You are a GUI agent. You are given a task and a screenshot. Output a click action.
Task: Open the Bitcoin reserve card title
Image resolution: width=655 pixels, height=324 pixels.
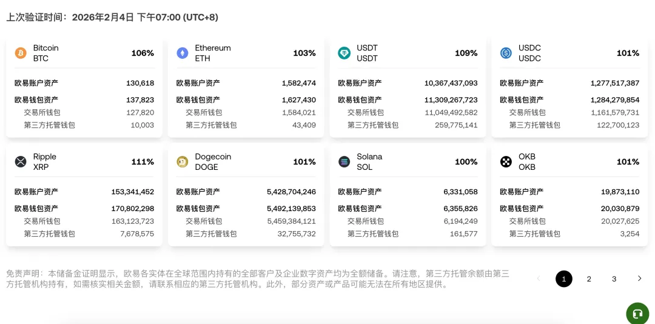coord(46,49)
